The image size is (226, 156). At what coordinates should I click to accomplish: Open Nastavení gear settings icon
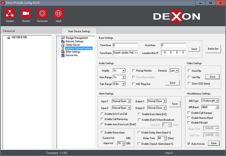coord(42,13)
